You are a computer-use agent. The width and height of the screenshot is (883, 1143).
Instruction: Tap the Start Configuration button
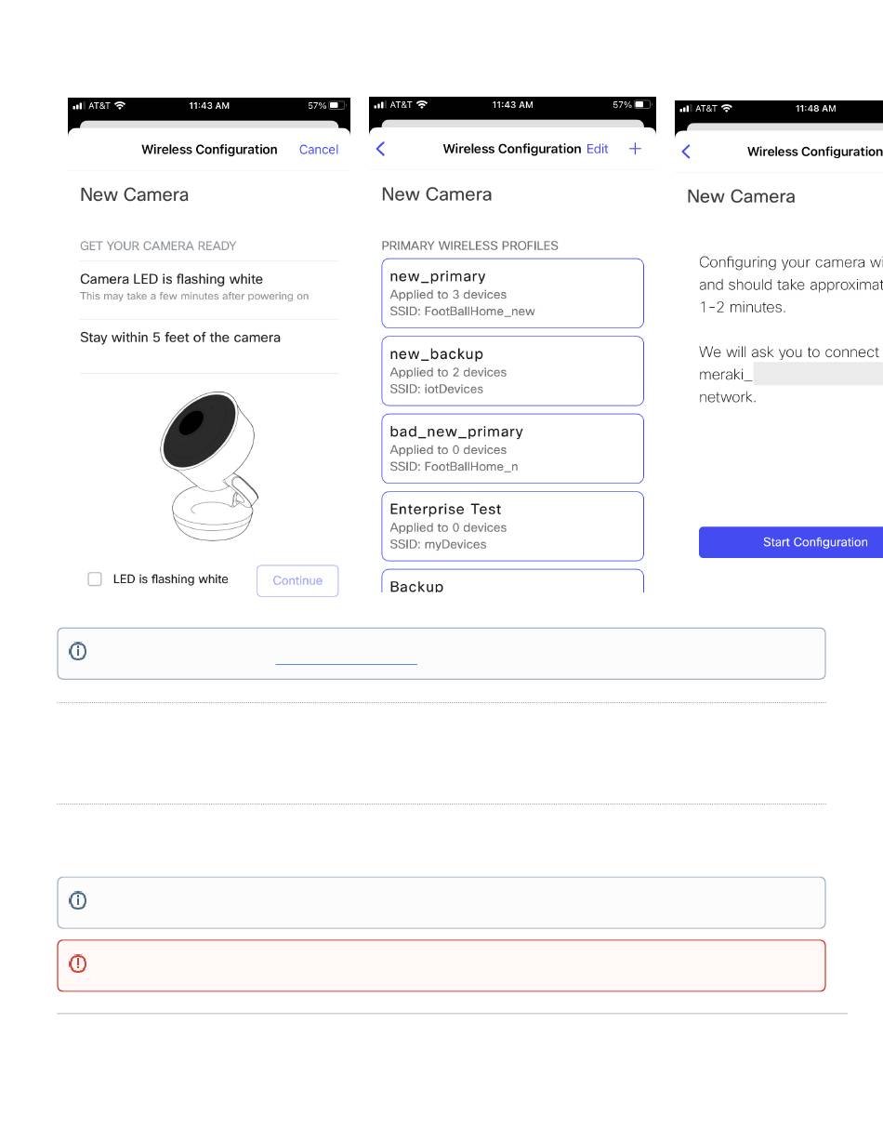(x=791, y=542)
